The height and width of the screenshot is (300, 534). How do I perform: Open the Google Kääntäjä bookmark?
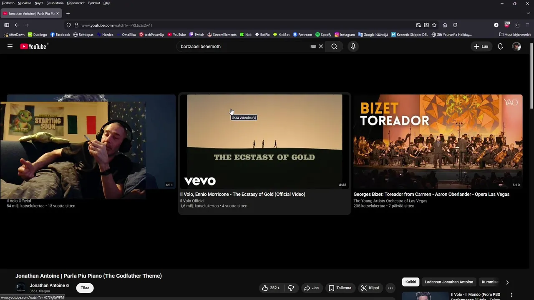pyautogui.click(x=373, y=35)
